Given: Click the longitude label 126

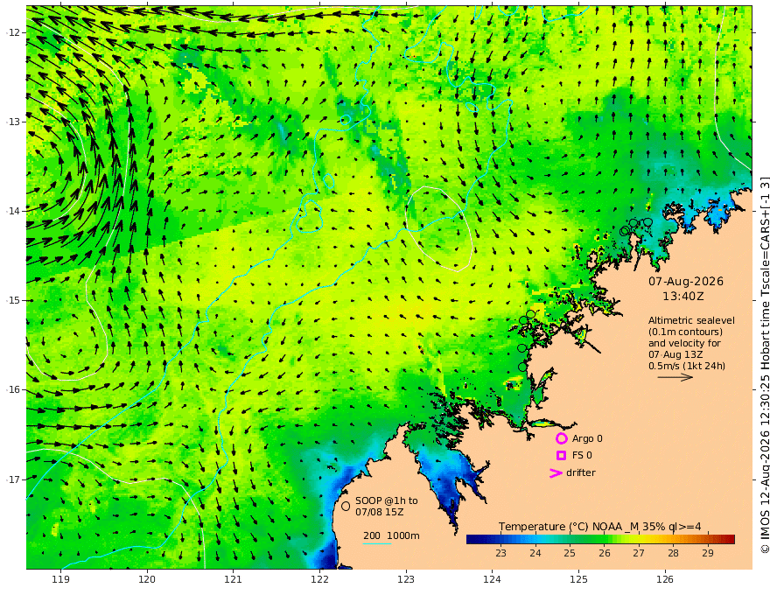Looking at the screenshot, I should pyautogui.click(x=665, y=580).
